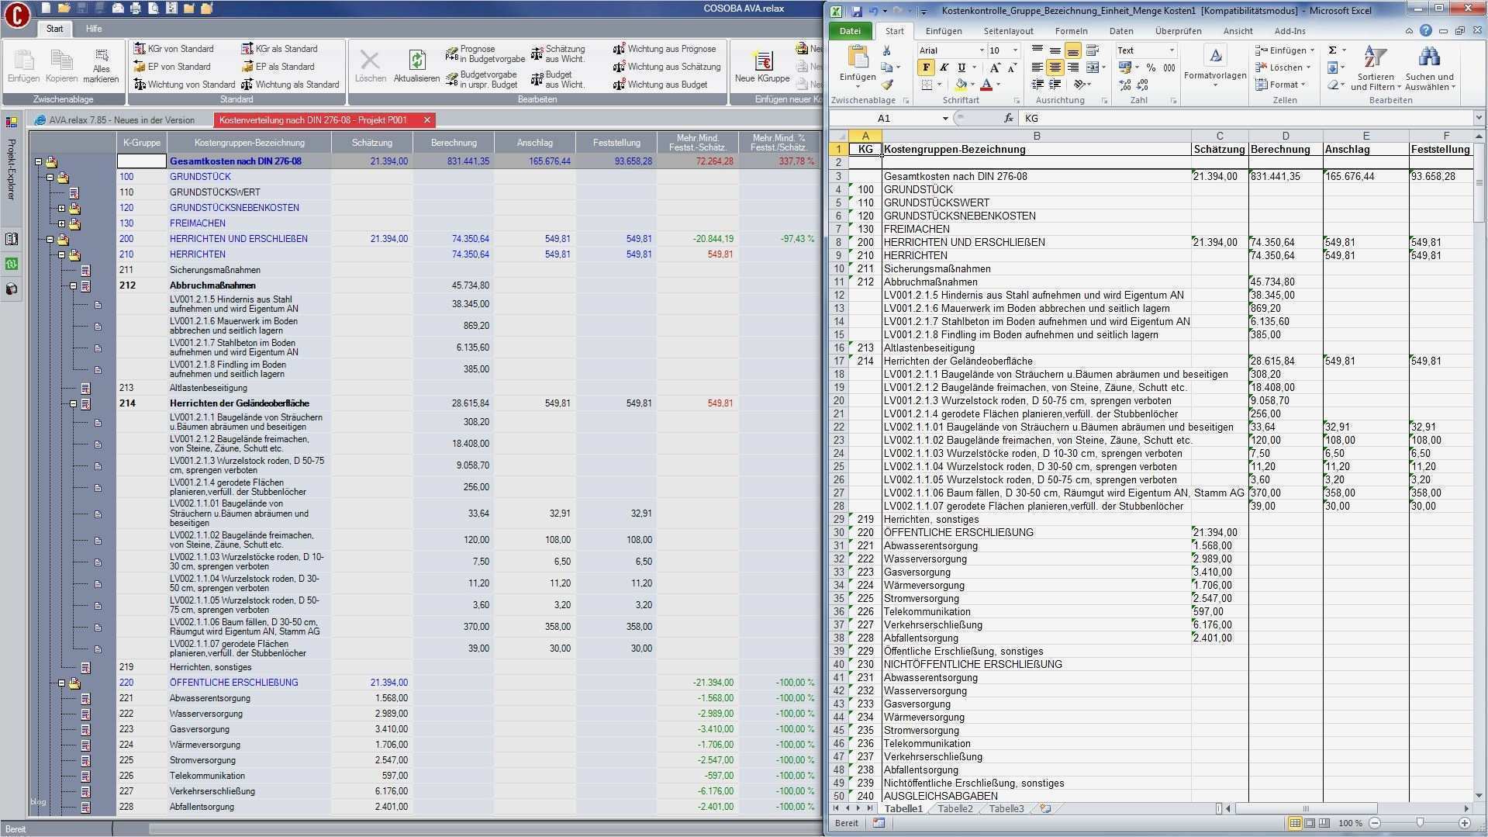
Task: Open Suchen und Auswählen in Excel
Action: click(x=1429, y=66)
